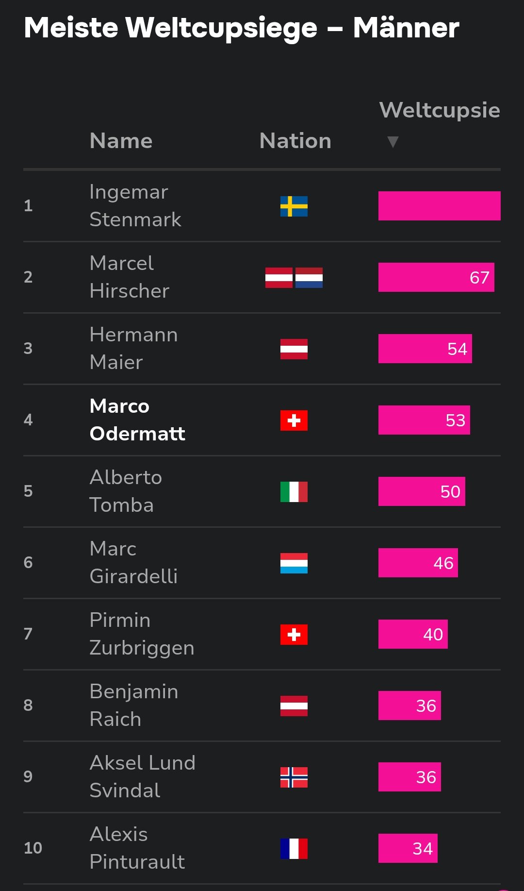Click the Weltcupsiege column header text
This screenshot has width=524, height=891.
439,110
